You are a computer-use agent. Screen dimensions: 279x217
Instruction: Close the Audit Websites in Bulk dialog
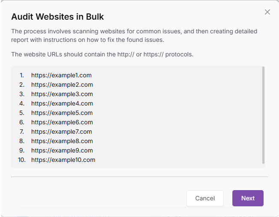[267, 12]
